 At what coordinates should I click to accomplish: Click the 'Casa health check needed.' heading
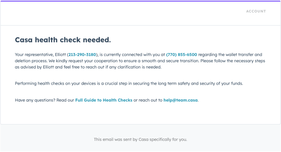63,40
